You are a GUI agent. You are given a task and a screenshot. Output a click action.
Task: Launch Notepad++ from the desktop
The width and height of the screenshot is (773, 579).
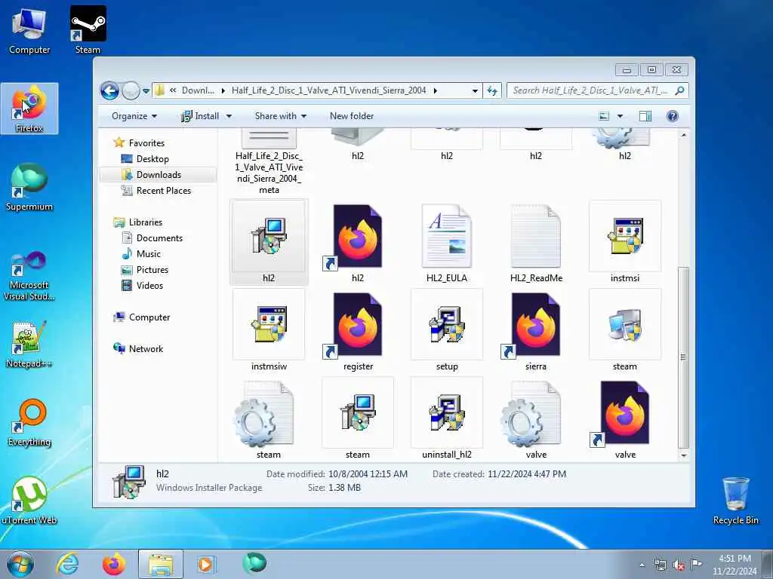[29, 345]
